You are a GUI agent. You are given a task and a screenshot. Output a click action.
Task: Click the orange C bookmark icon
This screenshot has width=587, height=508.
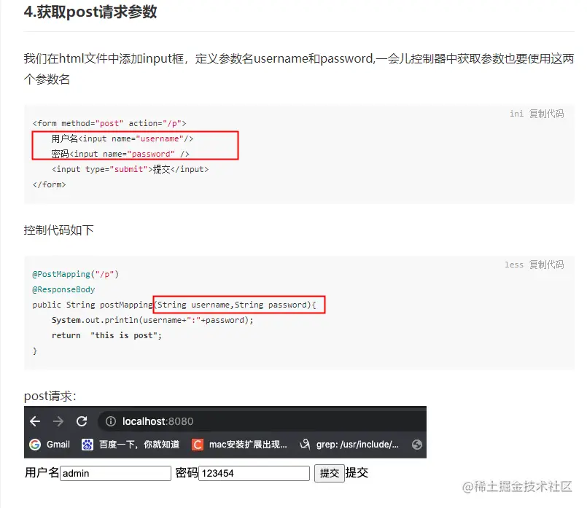[x=198, y=445]
